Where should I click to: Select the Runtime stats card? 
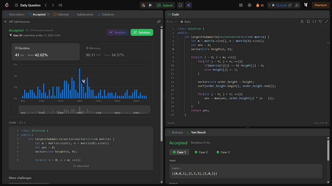[45, 52]
